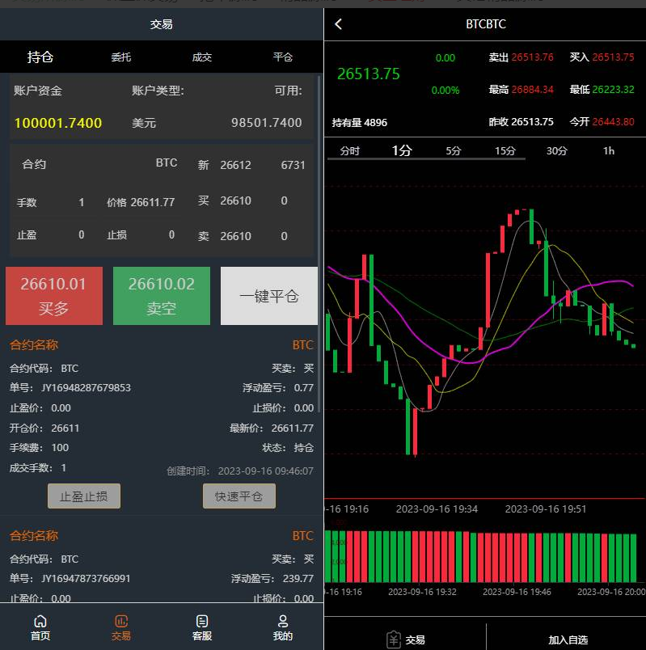Click the 一键平仓 close all button
The width and height of the screenshot is (646, 650).
click(269, 296)
